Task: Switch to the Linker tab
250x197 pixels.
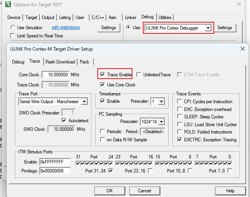Action: pyautogui.click(x=130, y=18)
